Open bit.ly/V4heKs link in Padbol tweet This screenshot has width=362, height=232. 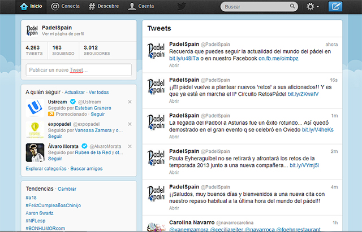pos(318,130)
